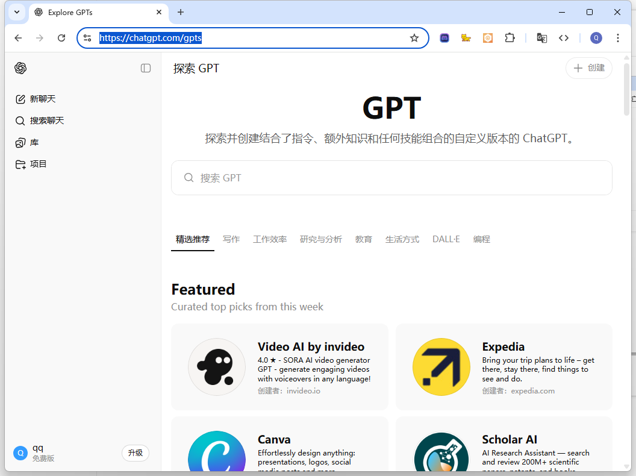The image size is (636, 476).
Task: Click the search chats magnifier icon
Action: pos(20,121)
